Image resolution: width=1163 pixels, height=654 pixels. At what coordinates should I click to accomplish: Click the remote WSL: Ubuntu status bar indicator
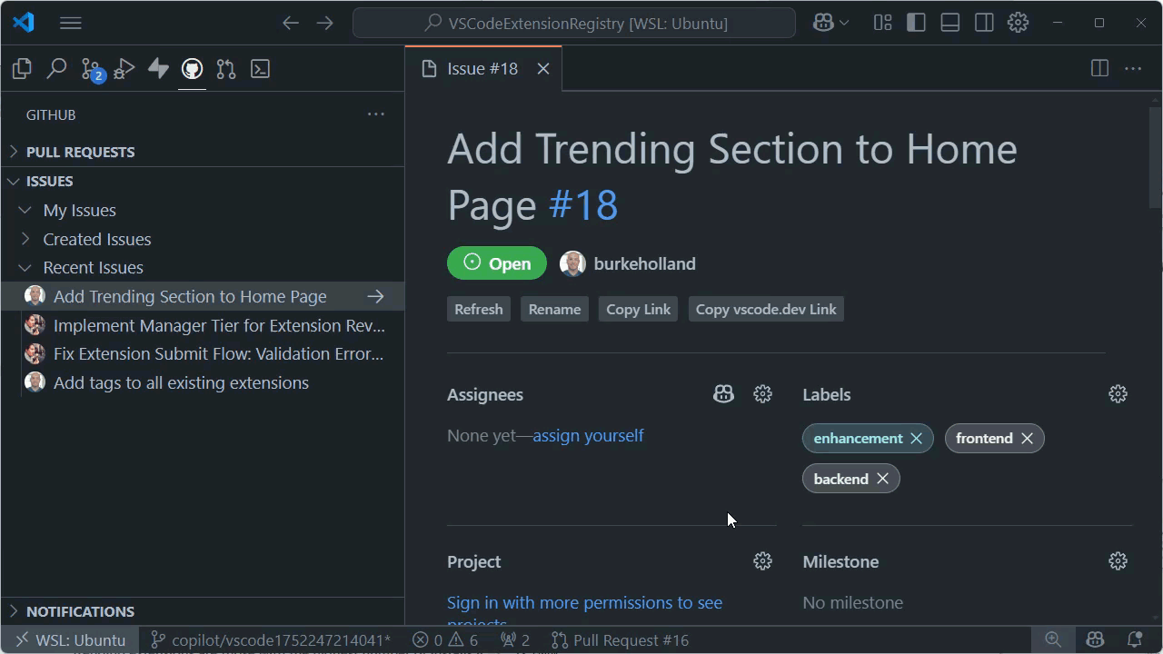tap(69, 639)
